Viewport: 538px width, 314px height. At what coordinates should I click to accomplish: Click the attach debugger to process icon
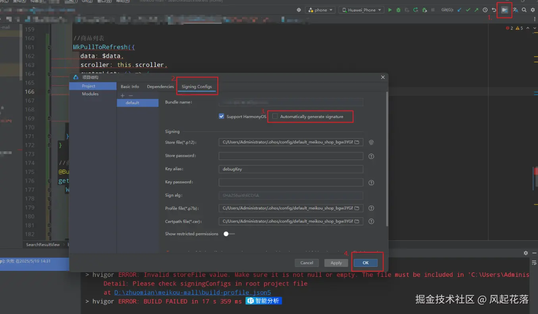pyautogui.click(x=424, y=10)
